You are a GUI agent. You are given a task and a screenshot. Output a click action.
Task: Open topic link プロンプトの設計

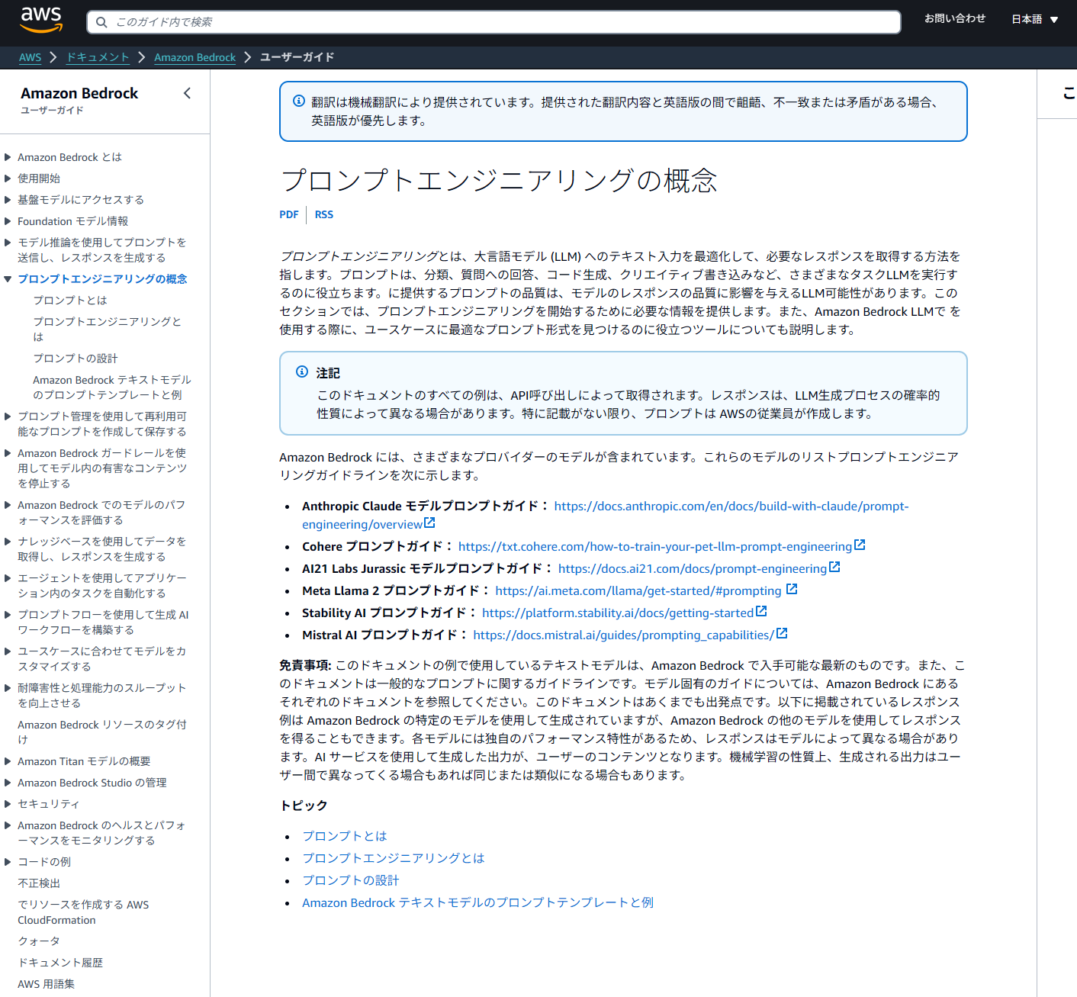click(351, 880)
